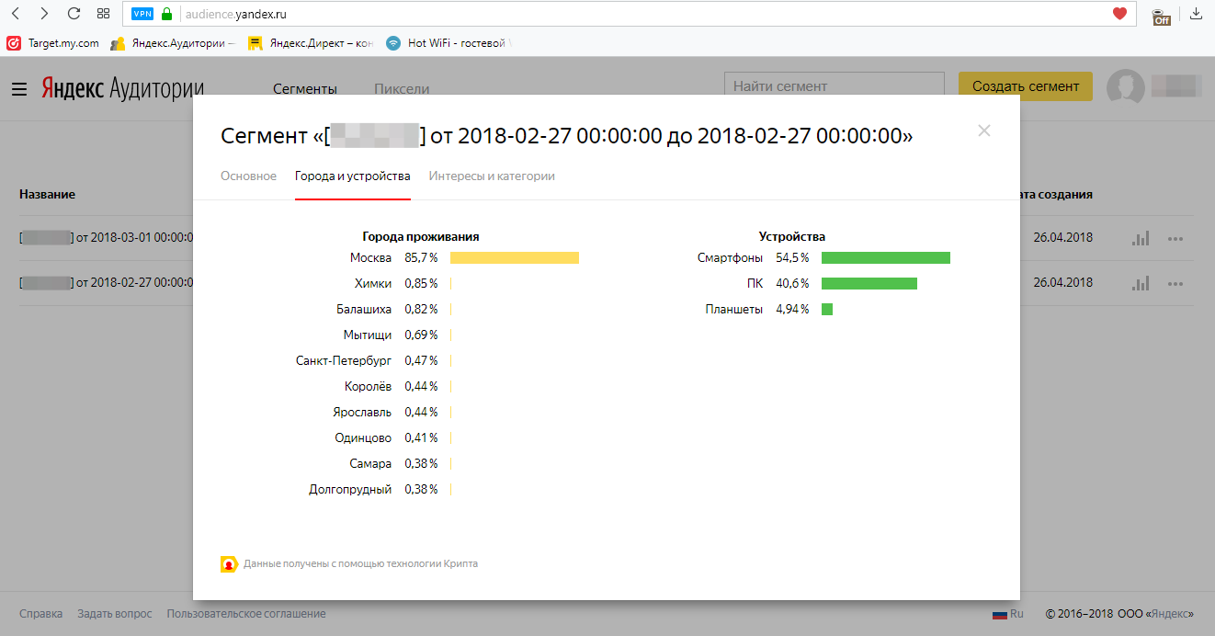Click the Балашиха city label
This screenshot has height=636, width=1215.
(364, 309)
